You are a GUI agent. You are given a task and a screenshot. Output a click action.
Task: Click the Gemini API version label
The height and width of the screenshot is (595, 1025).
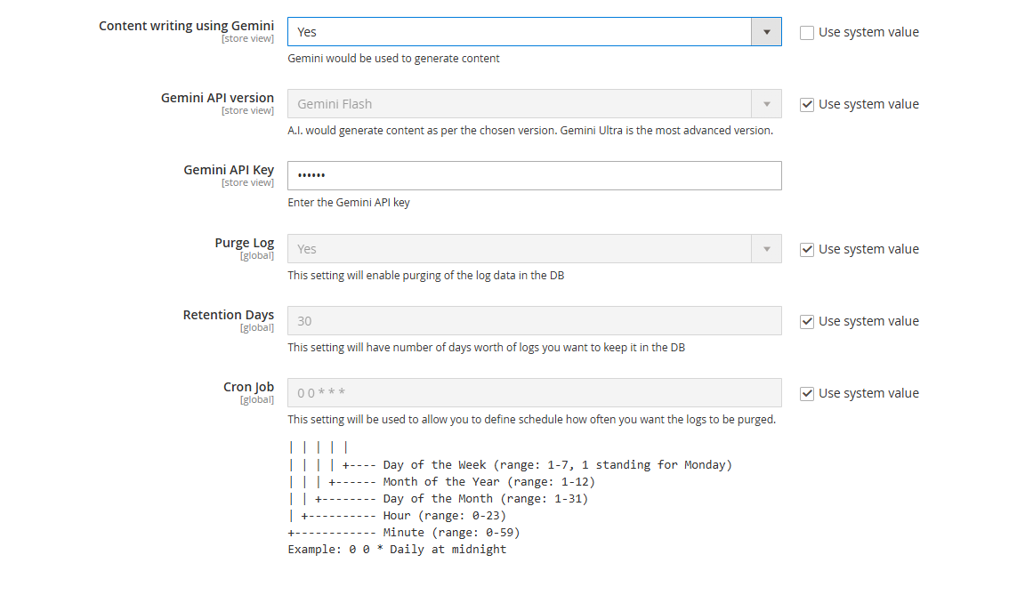coord(217,97)
